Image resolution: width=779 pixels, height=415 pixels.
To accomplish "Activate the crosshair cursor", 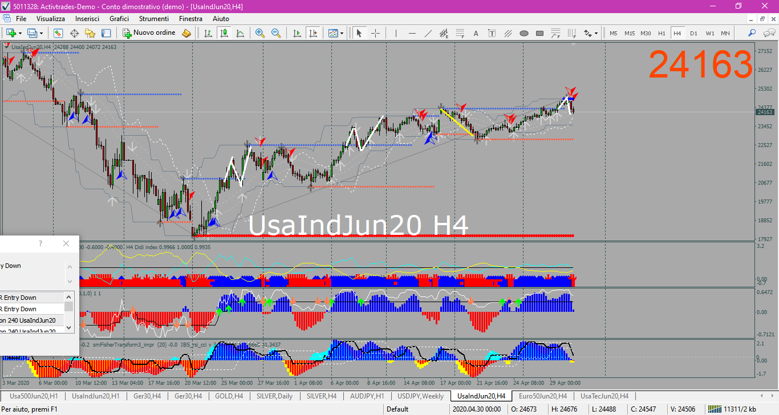I will [375, 33].
